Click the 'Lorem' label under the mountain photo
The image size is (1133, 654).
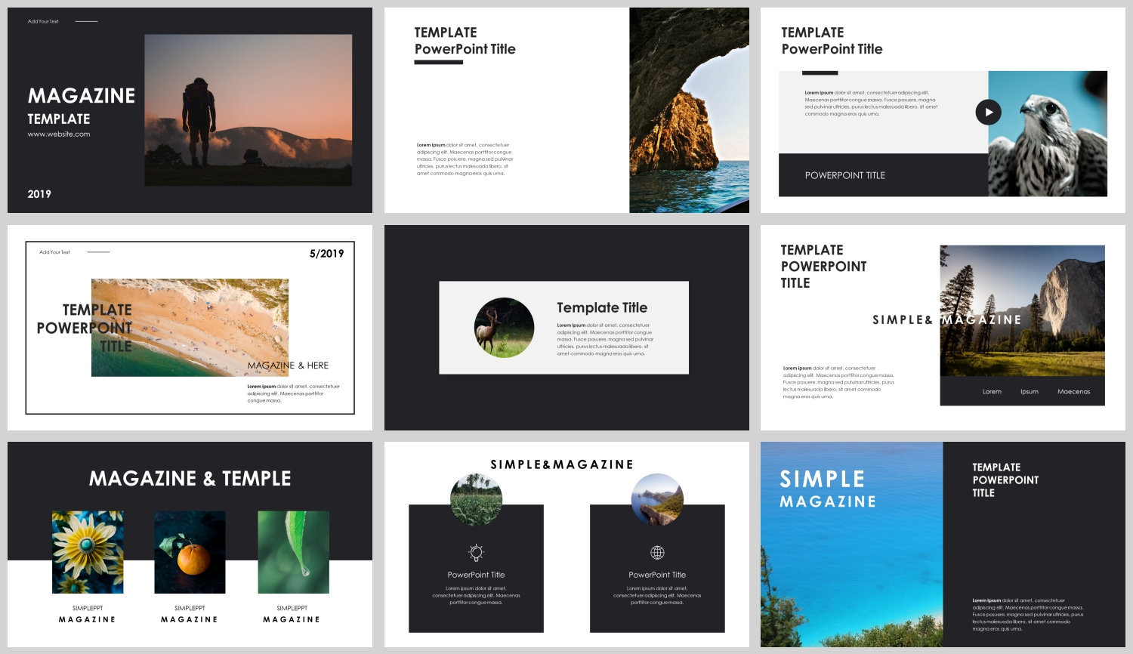(x=992, y=392)
